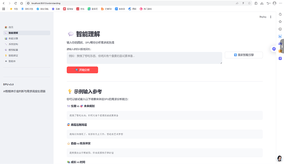
Task: Open 系统架构 page in sidebar
Action: [27, 44]
